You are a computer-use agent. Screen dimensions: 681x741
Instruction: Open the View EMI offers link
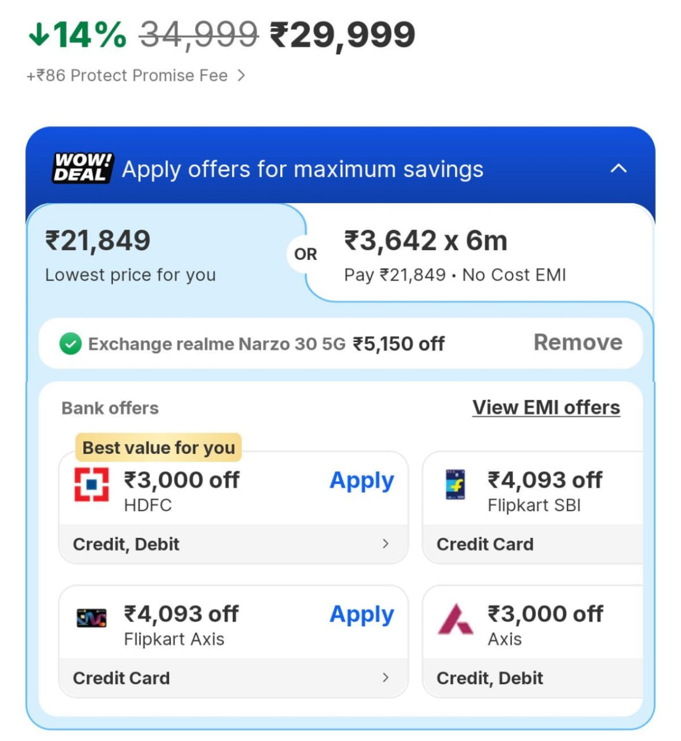(x=546, y=408)
